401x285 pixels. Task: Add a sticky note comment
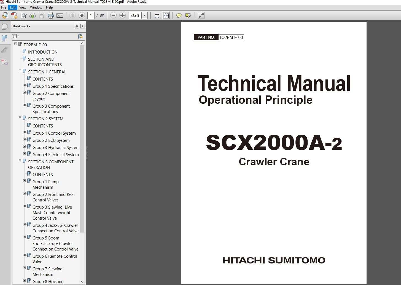[179, 15]
